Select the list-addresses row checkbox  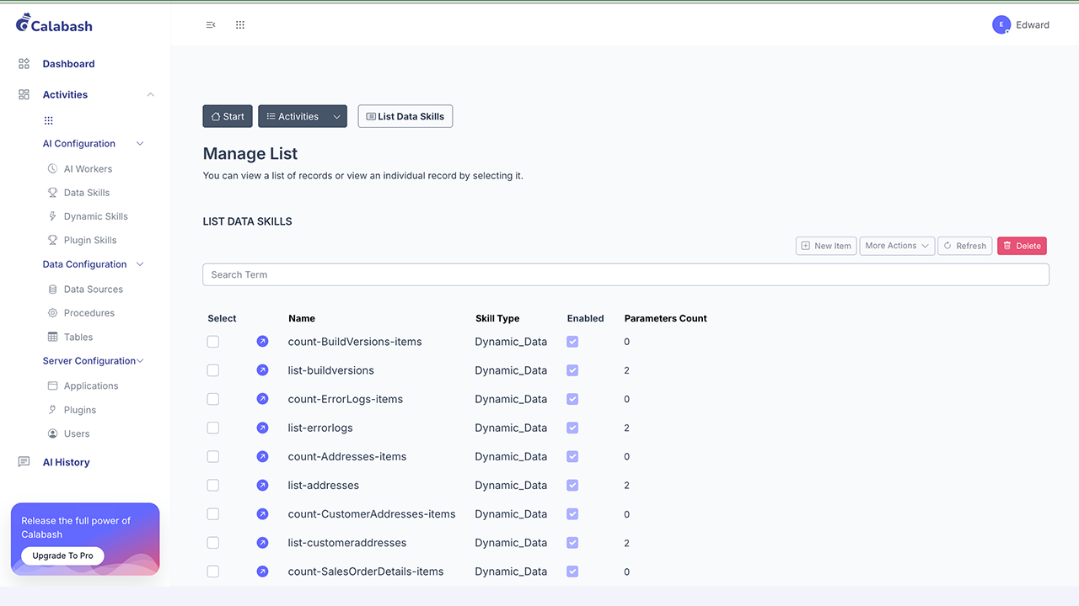(213, 486)
